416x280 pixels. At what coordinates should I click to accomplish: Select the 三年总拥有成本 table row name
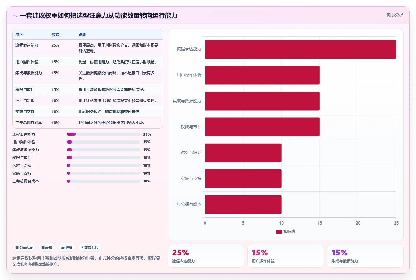(29, 123)
